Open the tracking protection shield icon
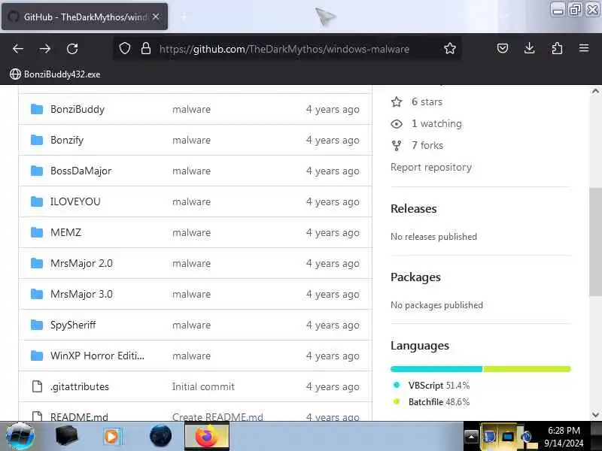The height and width of the screenshot is (451, 602). point(125,49)
